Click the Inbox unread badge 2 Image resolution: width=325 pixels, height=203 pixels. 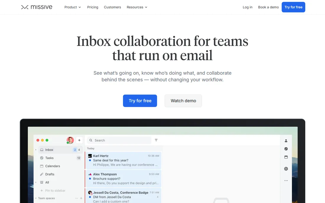pyautogui.click(x=75, y=150)
